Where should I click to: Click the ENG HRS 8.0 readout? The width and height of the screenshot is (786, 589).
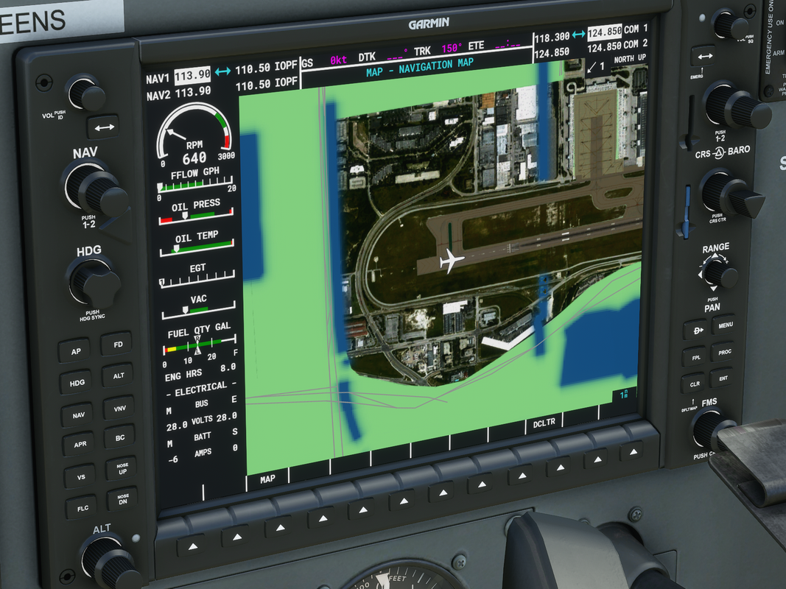pyautogui.click(x=202, y=372)
